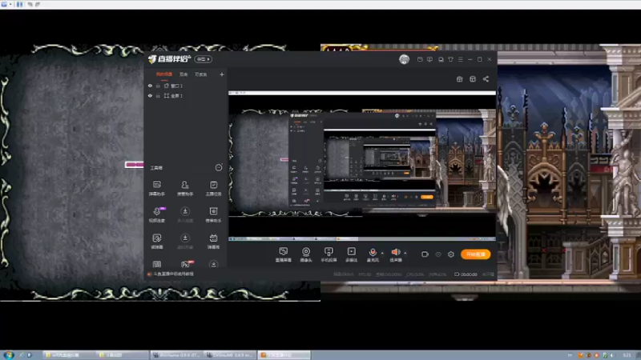Click the download icon in bottom toolbox row
641x360 pixels.
click(x=213, y=265)
